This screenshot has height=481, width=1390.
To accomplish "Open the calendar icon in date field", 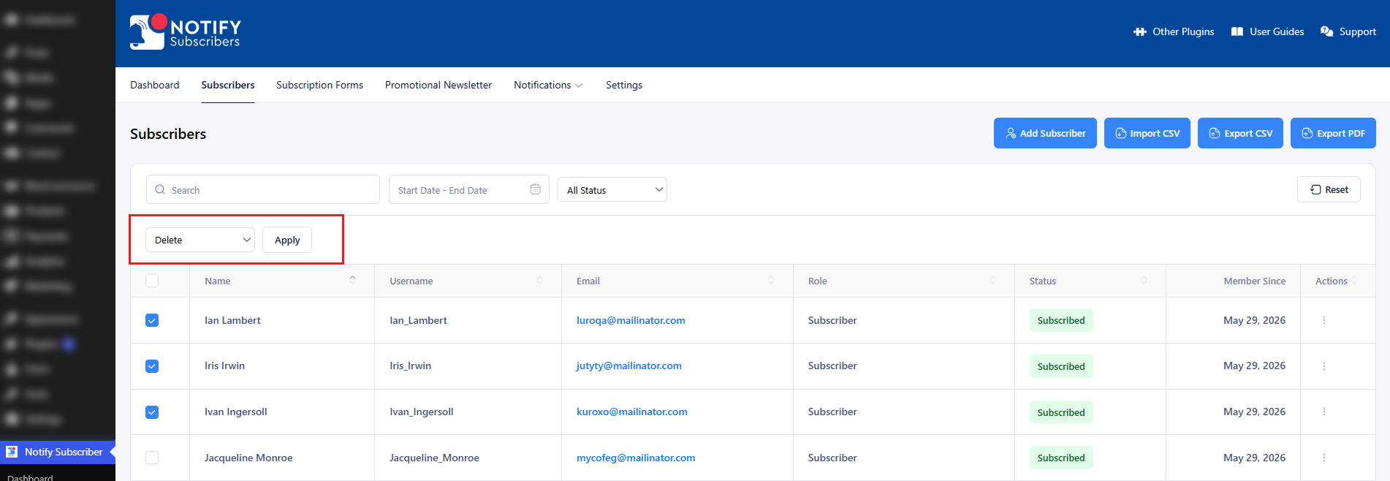I will [535, 189].
